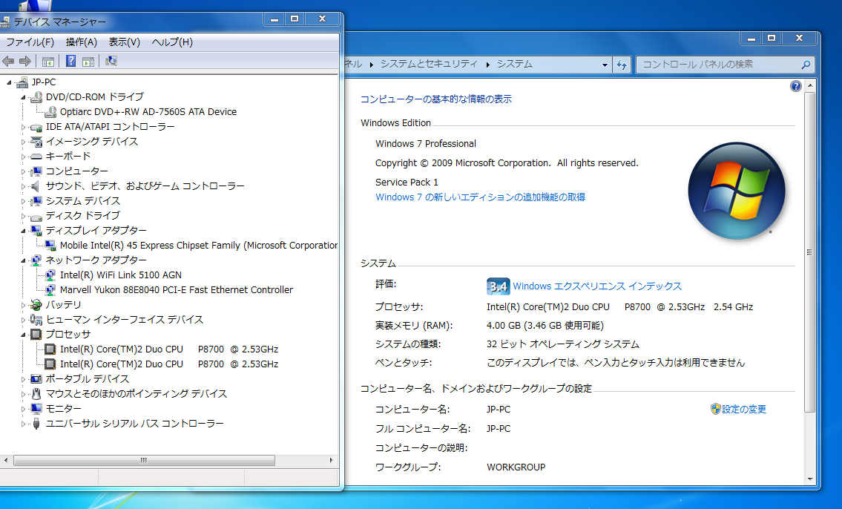This screenshot has height=509, width=842.
Task: Open the ヘルプ(H) menu
Action: click(172, 42)
